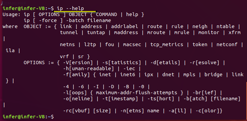This screenshot has width=247, height=121.
Task: Click 'COMMAND' in the Usage line
Action: [x=106, y=15]
